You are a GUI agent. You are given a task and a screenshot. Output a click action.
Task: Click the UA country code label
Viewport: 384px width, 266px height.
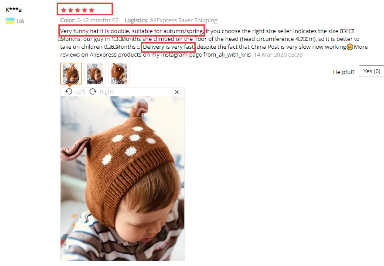click(20, 21)
